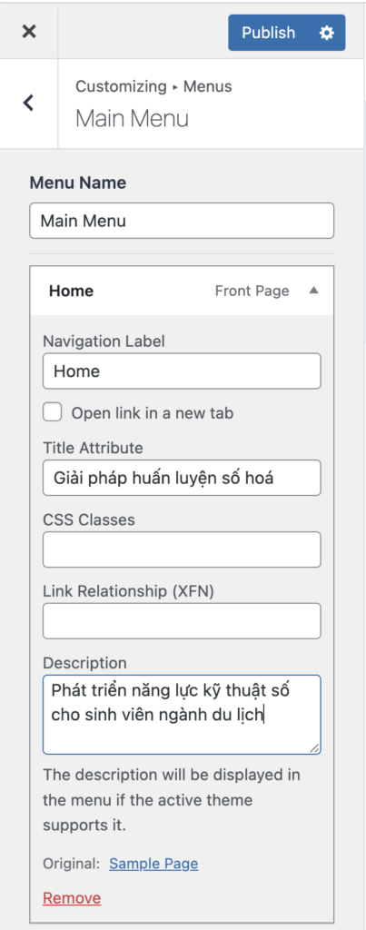Screen dimensions: 366x930
Task: Click the Menu Name caption text
Action: click(78, 183)
